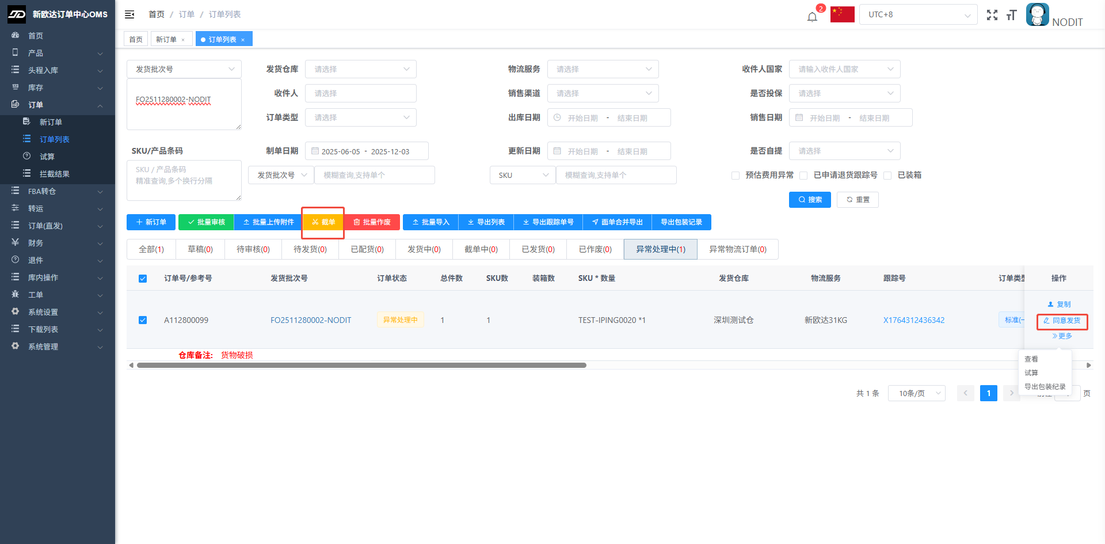The height and width of the screenshot is (544, 1105).
Task: Click the China flag language icon
Action: click(842, 14)
